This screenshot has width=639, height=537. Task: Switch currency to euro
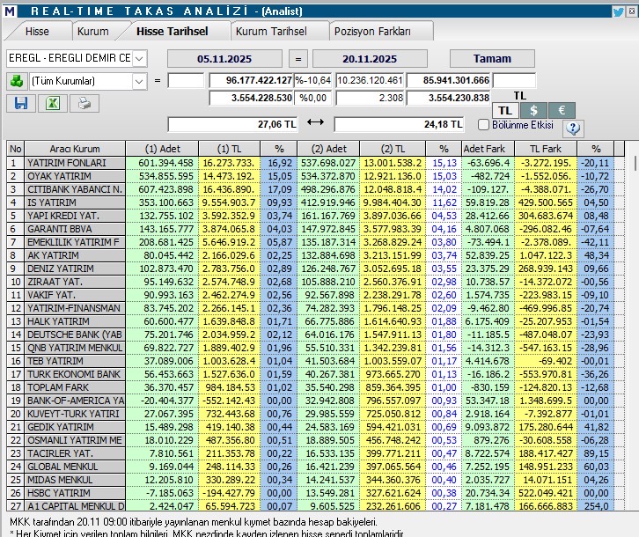tap(562, 110)
